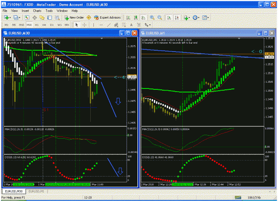Maximize the EURUSD,M30 chart window
This screenshot has height=201, width=278.
click(129, 33)
